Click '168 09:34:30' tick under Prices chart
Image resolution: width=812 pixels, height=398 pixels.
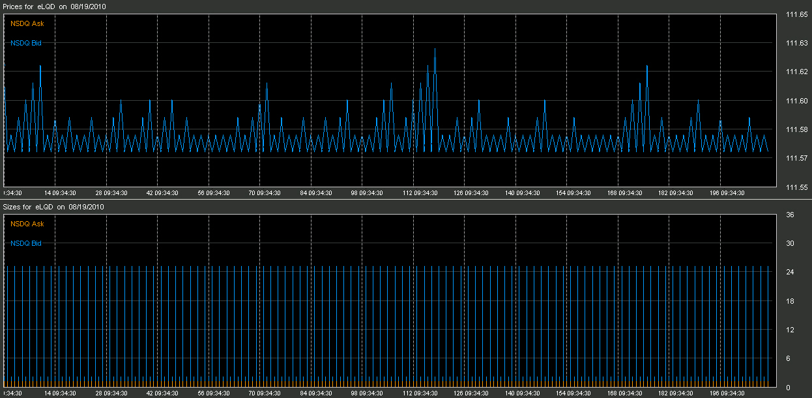(x=625, y=193)
